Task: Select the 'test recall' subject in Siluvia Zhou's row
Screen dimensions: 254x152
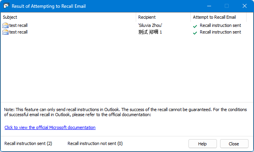Action: coord(18,25)
